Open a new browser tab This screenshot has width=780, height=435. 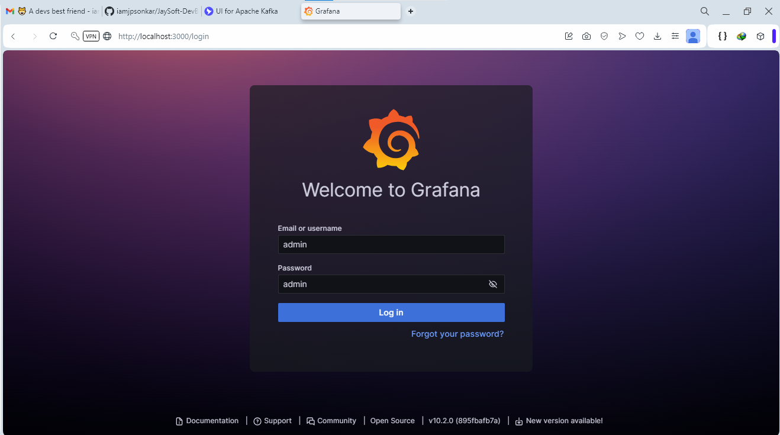411,11
